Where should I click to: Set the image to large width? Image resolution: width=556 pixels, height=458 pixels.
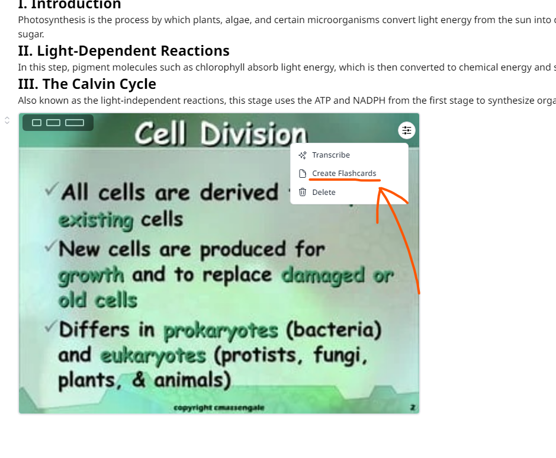coord(75,123)
